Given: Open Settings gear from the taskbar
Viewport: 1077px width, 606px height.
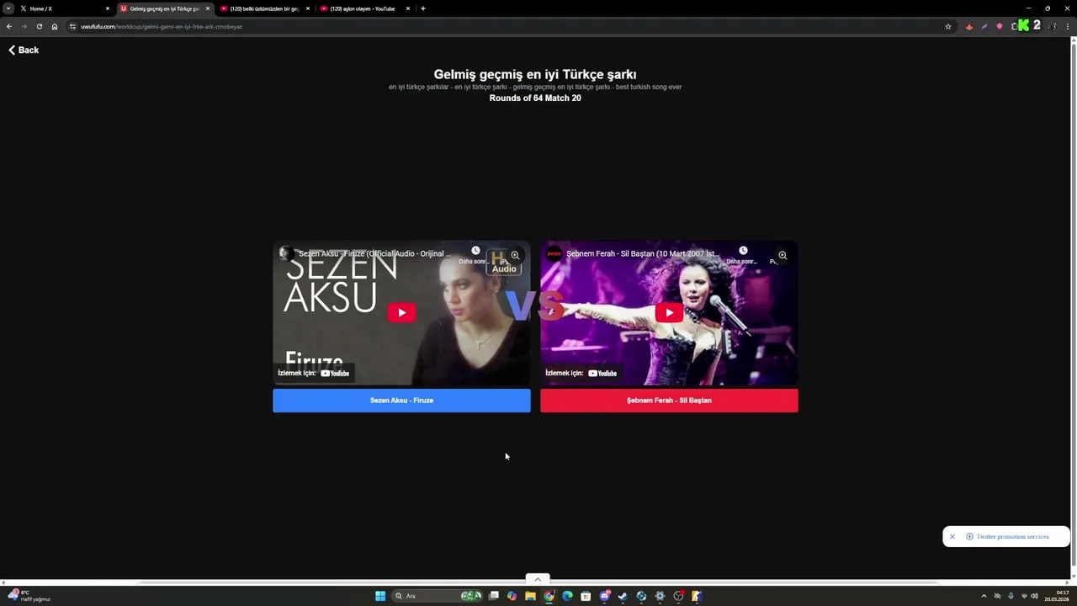Looking at the screenshot, I should tap(660, 596).
